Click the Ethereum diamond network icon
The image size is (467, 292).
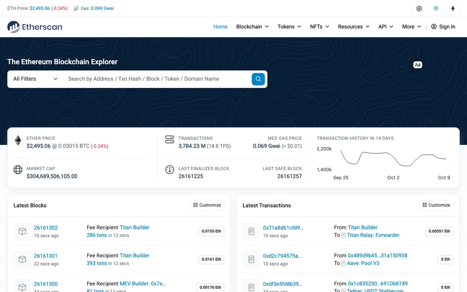coord(453,8)
